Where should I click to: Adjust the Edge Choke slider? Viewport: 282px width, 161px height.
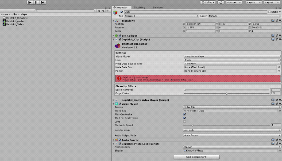227,93
